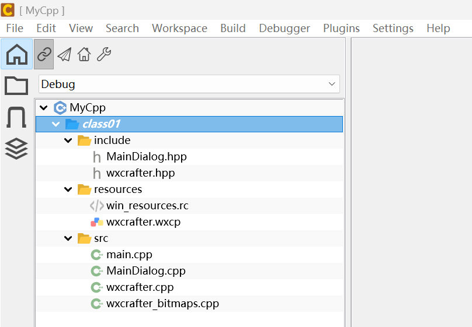472x327 pixels.
Task: Click C++ icon beside MainDialog.cpp
Action: coord(97,271)
